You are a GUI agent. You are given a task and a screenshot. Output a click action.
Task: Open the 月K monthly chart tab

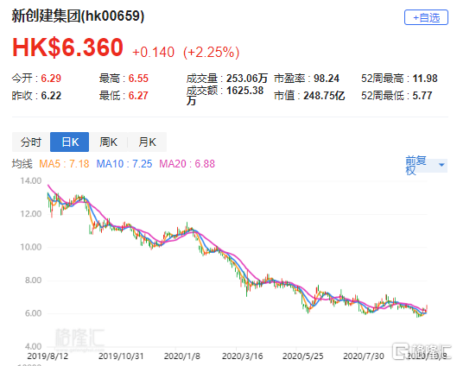click(147, 142)
